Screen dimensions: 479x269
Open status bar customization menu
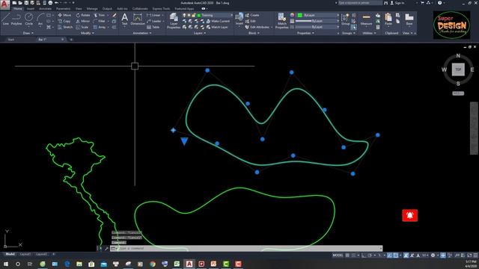(x=476, y=256)
